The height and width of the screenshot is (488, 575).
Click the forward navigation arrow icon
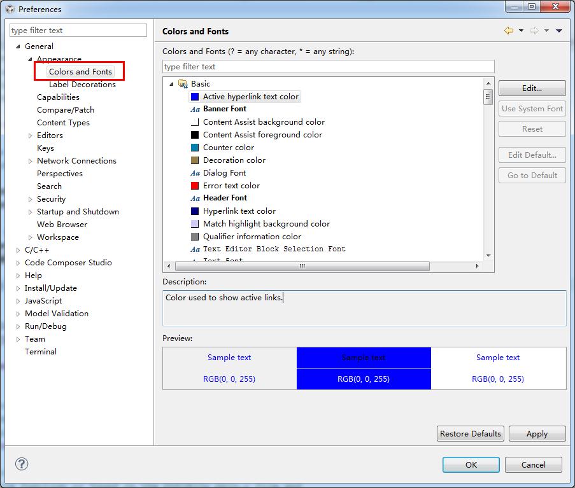(534, 31)
